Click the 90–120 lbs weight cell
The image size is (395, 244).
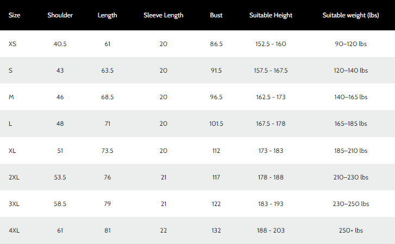352,43
